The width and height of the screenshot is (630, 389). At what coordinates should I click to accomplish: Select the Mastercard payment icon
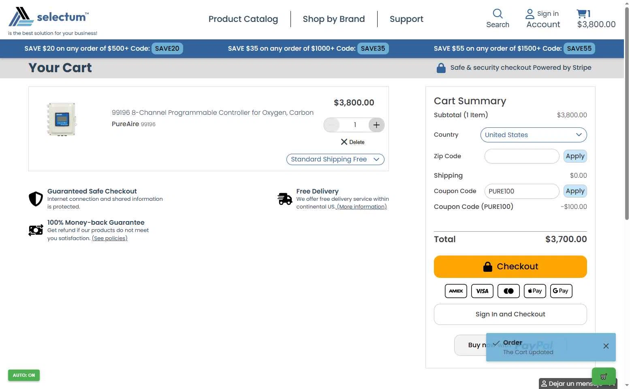(508, 291)
